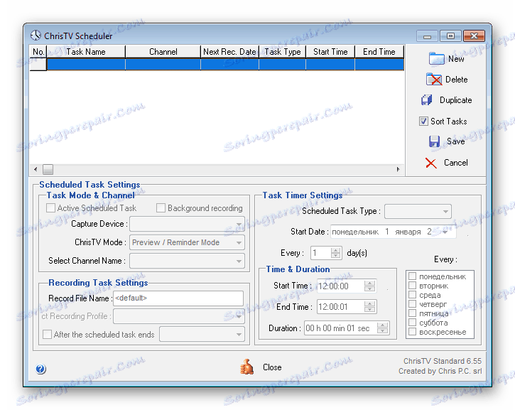Click the New task folder icon

click(436, 58)
